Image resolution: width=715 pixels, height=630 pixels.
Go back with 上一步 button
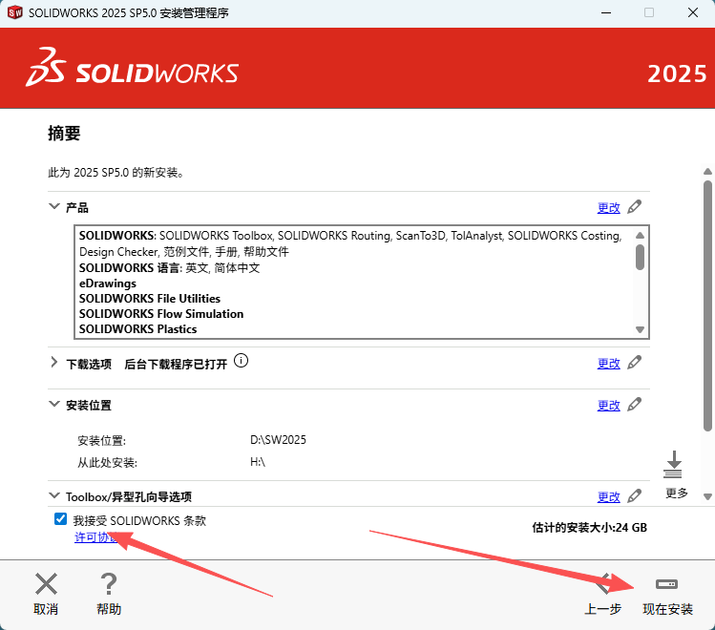coord(602,594)
